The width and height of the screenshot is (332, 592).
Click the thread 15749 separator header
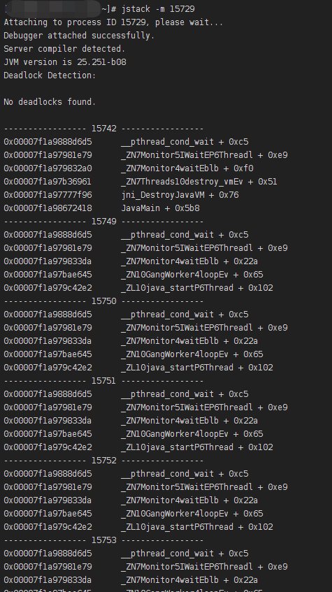tap(104, 222)
